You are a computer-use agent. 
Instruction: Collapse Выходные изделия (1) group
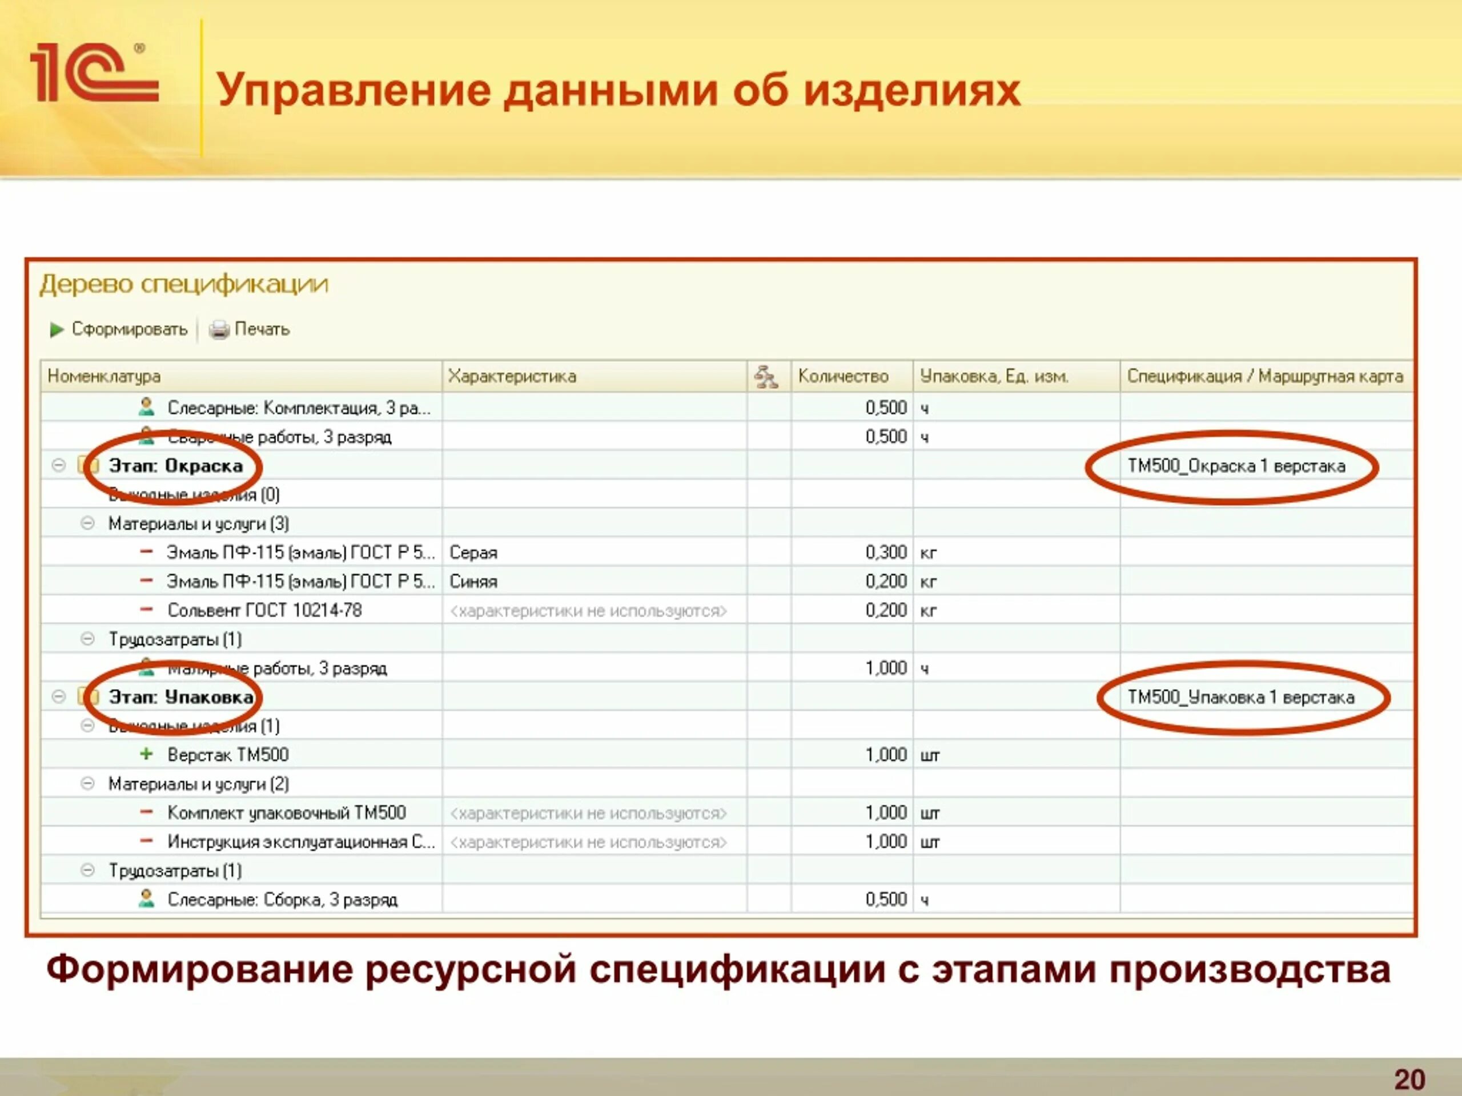(87, 726)
